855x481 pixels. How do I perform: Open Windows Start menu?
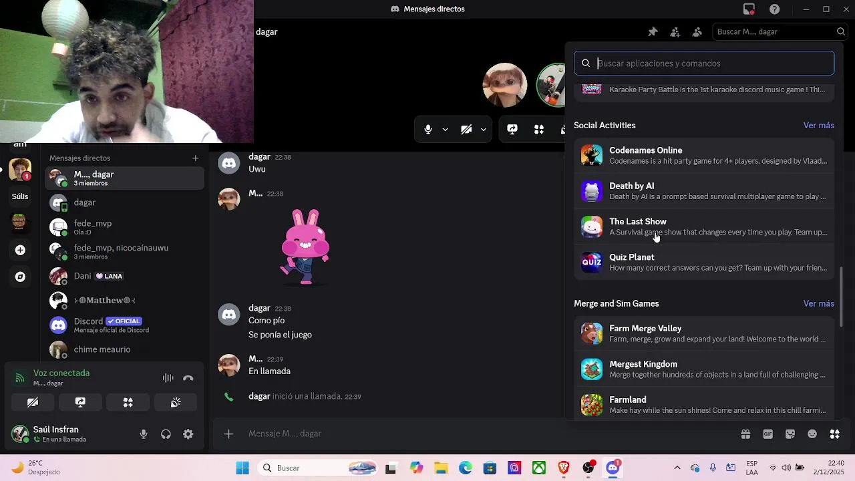(242, 468)
